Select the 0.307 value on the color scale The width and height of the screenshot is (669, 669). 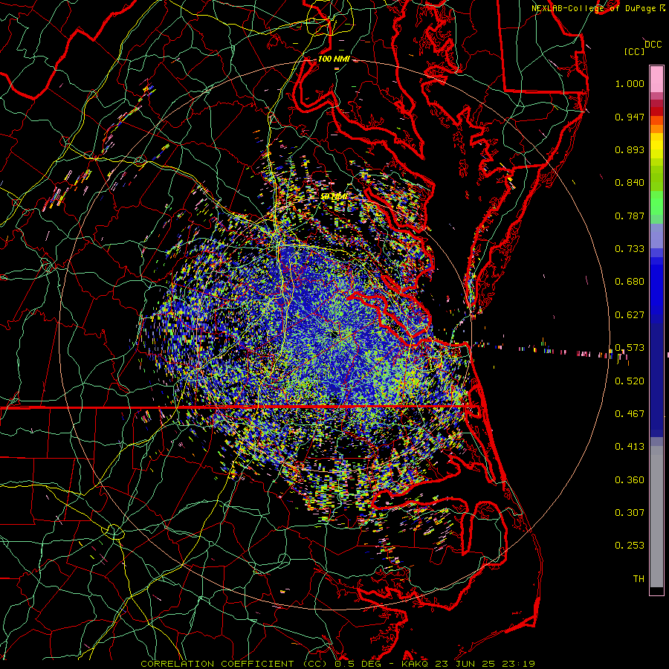tap(630, 513)
